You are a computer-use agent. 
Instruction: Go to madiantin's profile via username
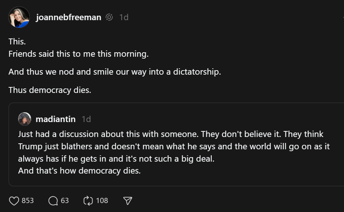pyautogui.click(x=56, y=119)
